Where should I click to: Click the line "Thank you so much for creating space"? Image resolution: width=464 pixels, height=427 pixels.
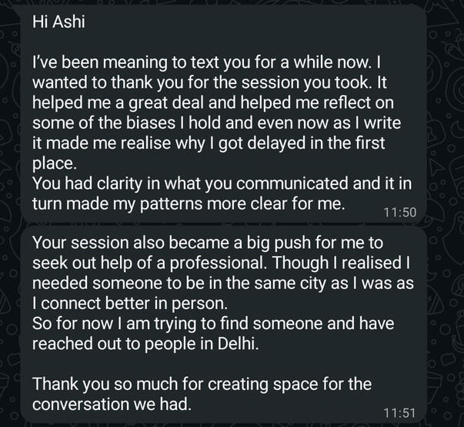pos(202,385)
